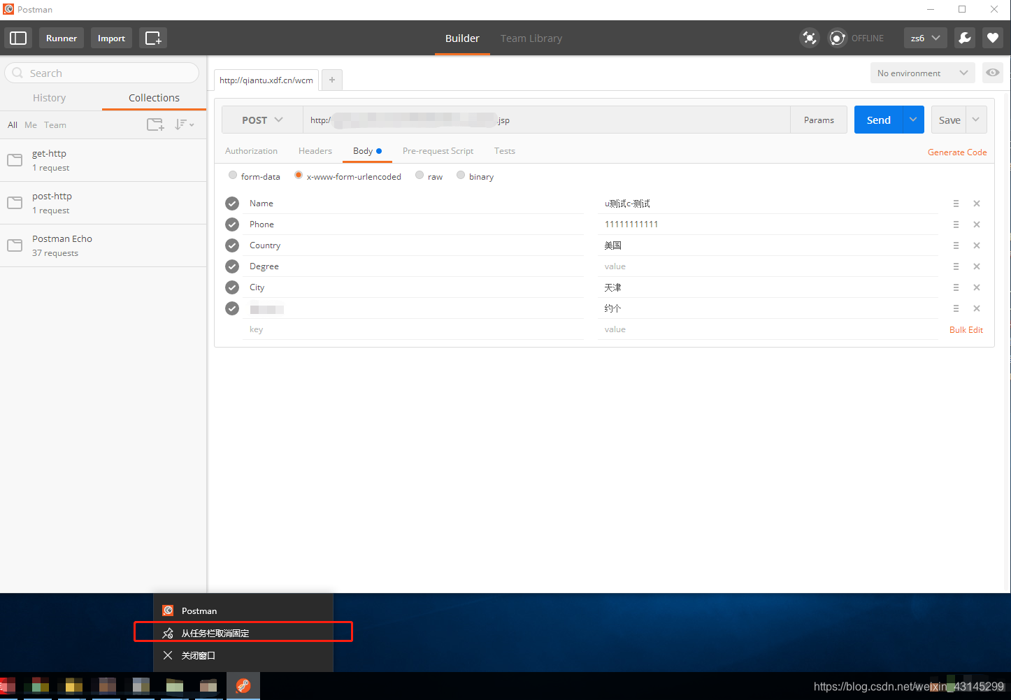Viewport: 1011px width, 700px height.
Task: Click the heart icon in header
Action: pyautogui.click(x=993, y=38)
